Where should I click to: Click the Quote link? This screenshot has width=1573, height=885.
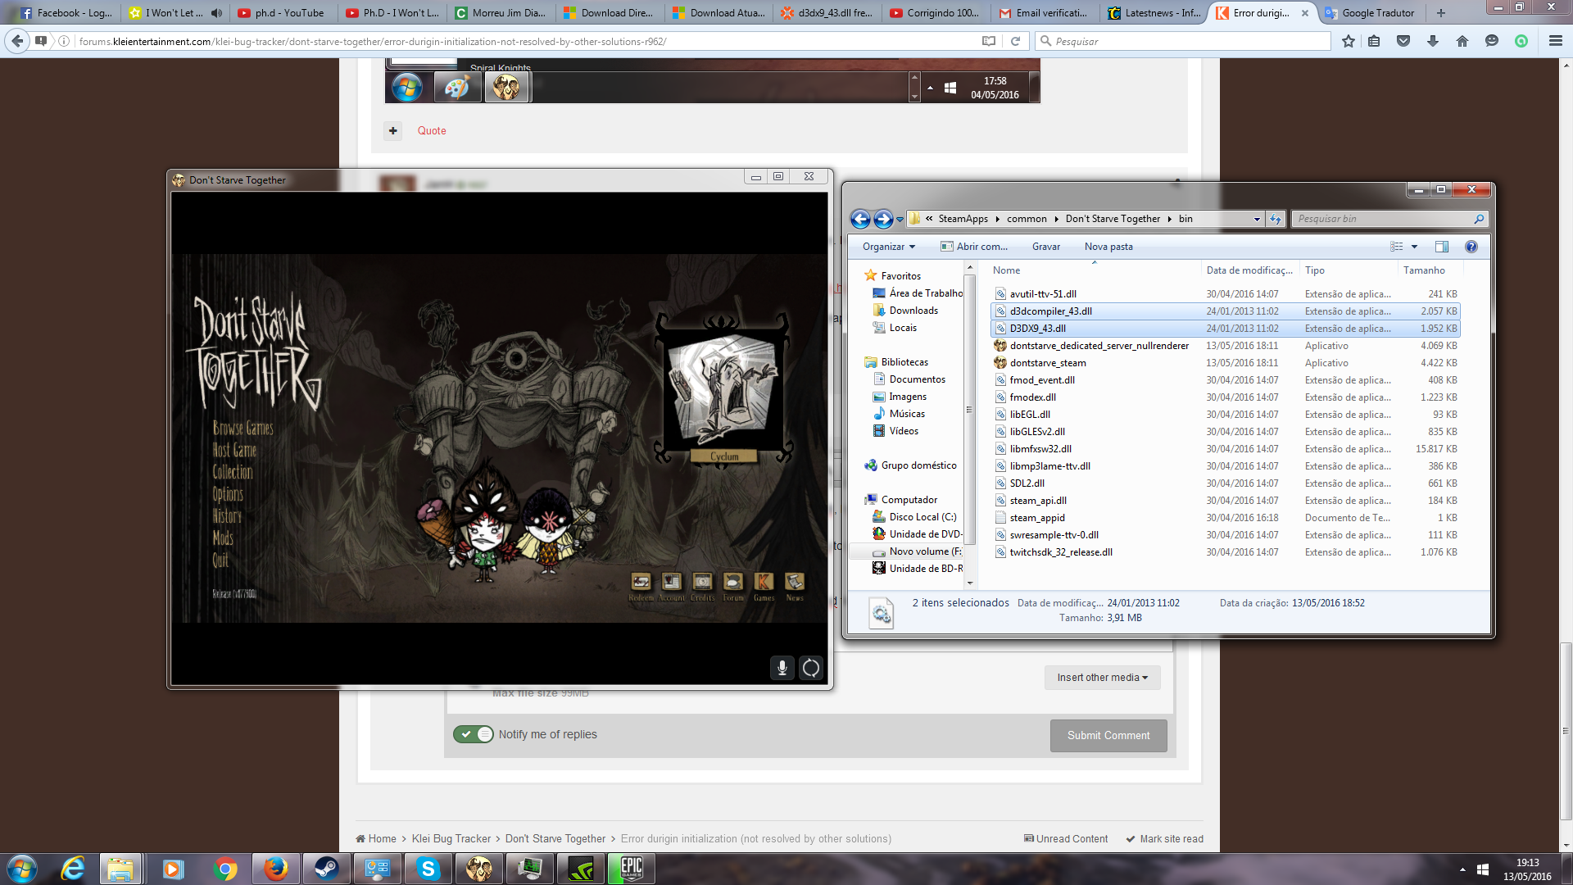click(432, 130)
